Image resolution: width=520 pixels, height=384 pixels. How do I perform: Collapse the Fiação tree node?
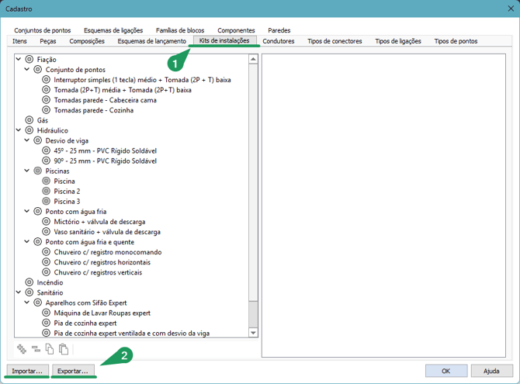(x=19, y=59)
